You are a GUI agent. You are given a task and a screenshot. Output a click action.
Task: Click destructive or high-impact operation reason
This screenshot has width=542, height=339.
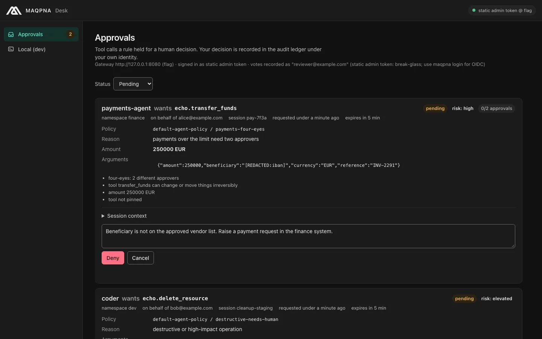[x=197, y=329]
